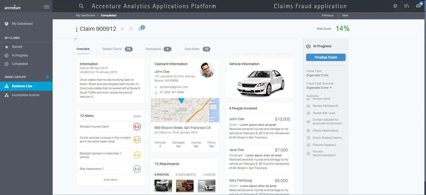Viewport: 426px width, 195px height.
Task: Click the Starred star icon in sidebar
Action: [x=6, y=47]
